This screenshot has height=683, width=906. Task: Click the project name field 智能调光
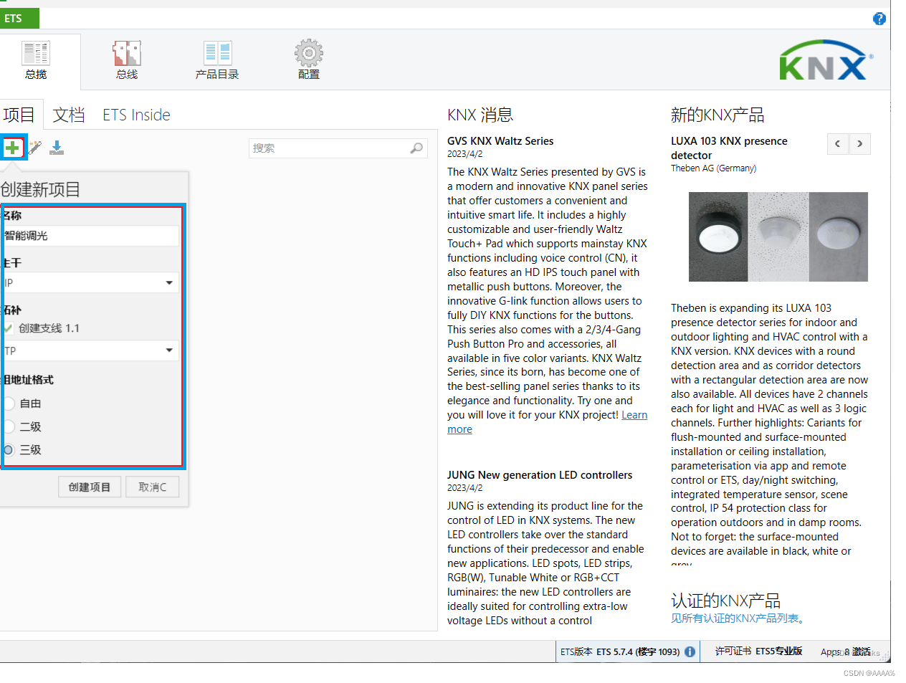[90, 236]
